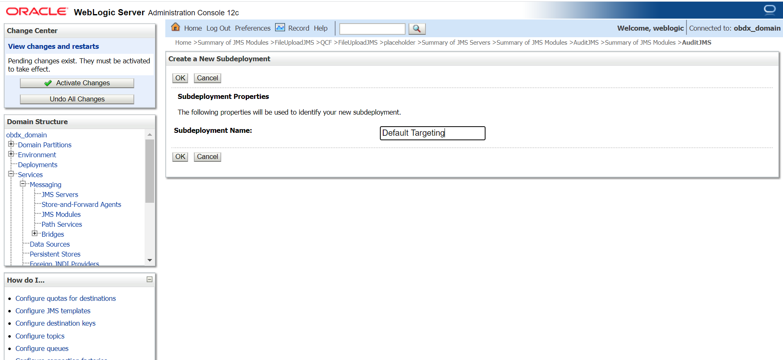Click Summary of JMS Servers breadcrumb

pos(456,43)
